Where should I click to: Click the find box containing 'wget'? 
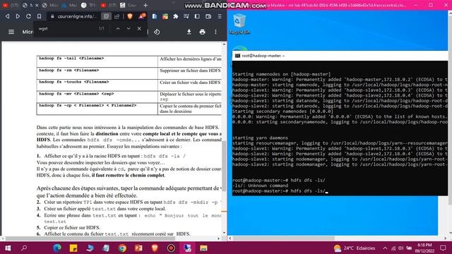66,28
